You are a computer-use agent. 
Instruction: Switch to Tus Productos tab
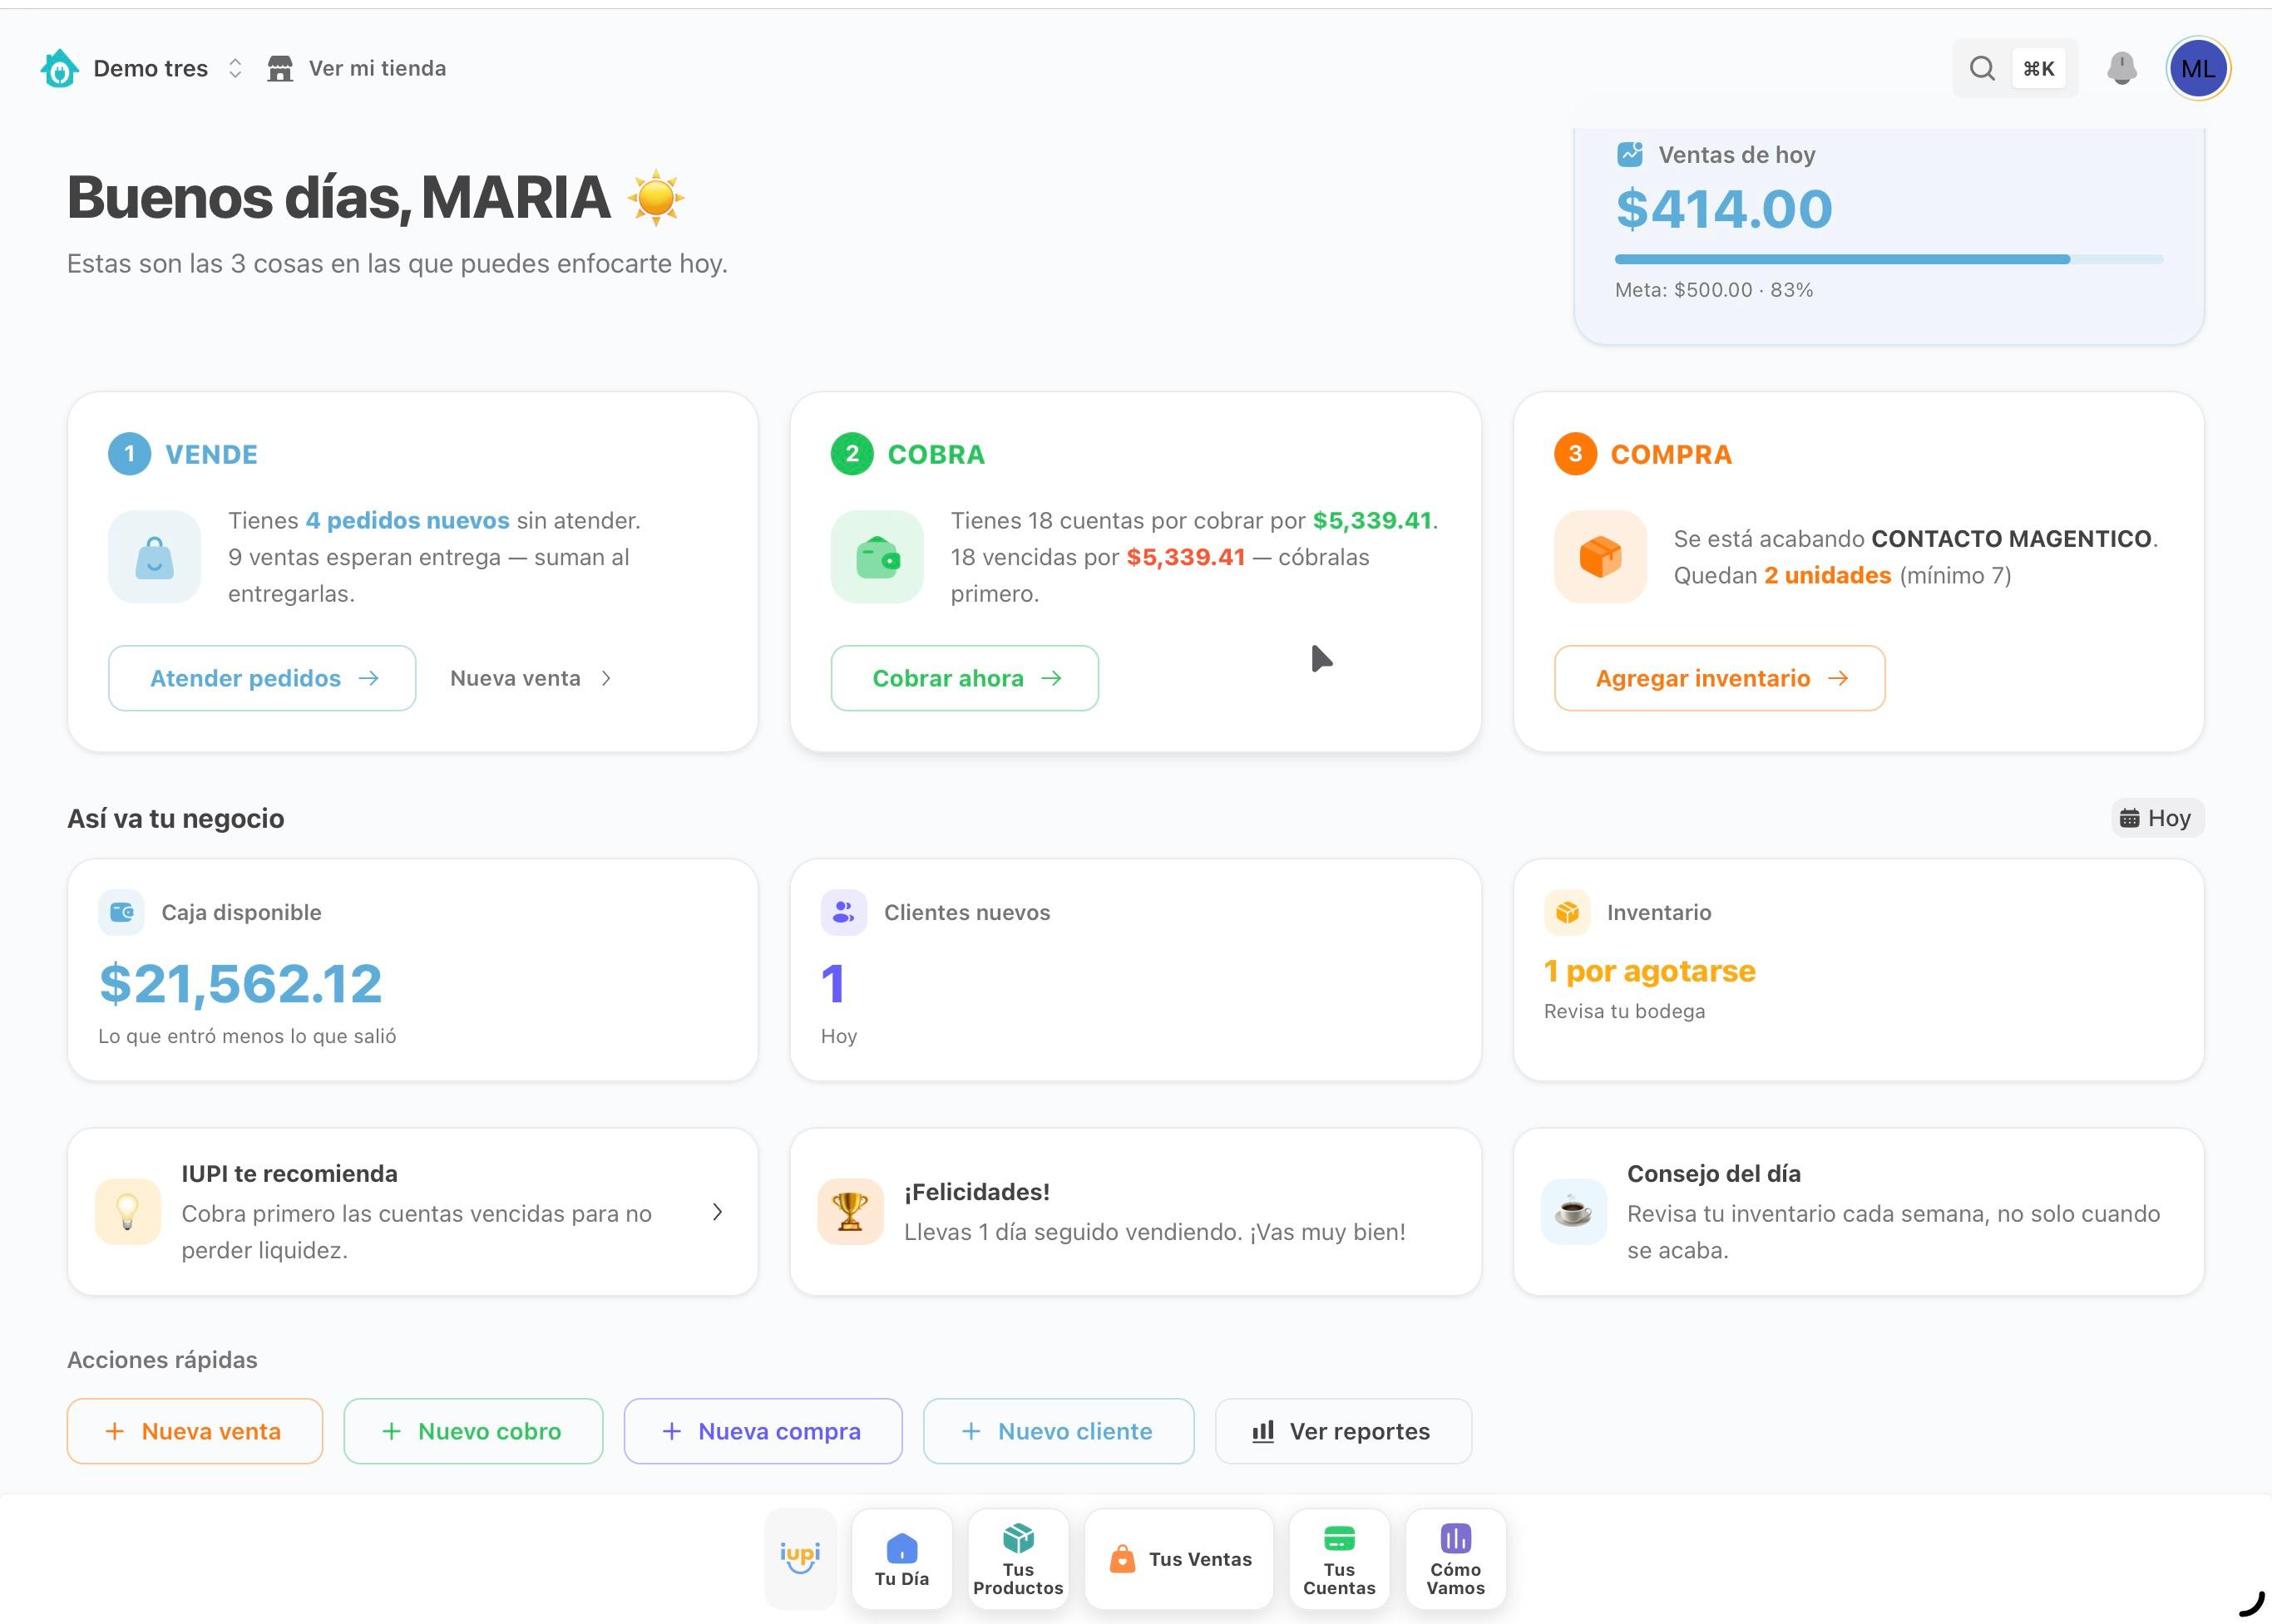1019,1559
